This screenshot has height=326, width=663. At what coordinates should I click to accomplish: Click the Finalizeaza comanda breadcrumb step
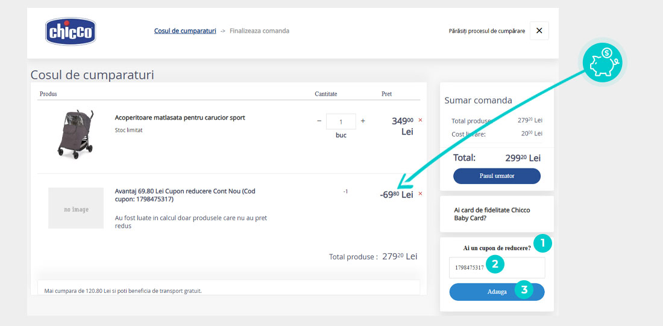tap(259, 31)
